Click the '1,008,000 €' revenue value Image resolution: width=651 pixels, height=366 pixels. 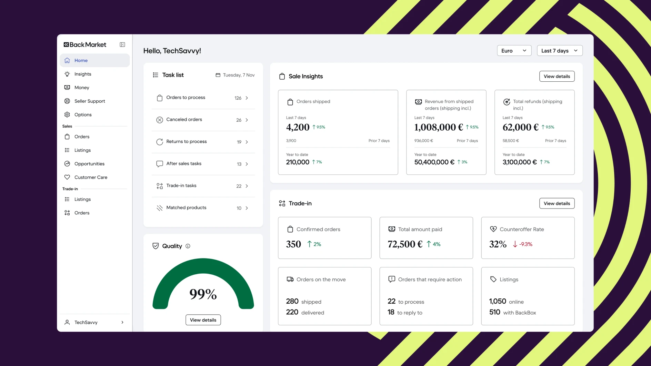[439, 127]
